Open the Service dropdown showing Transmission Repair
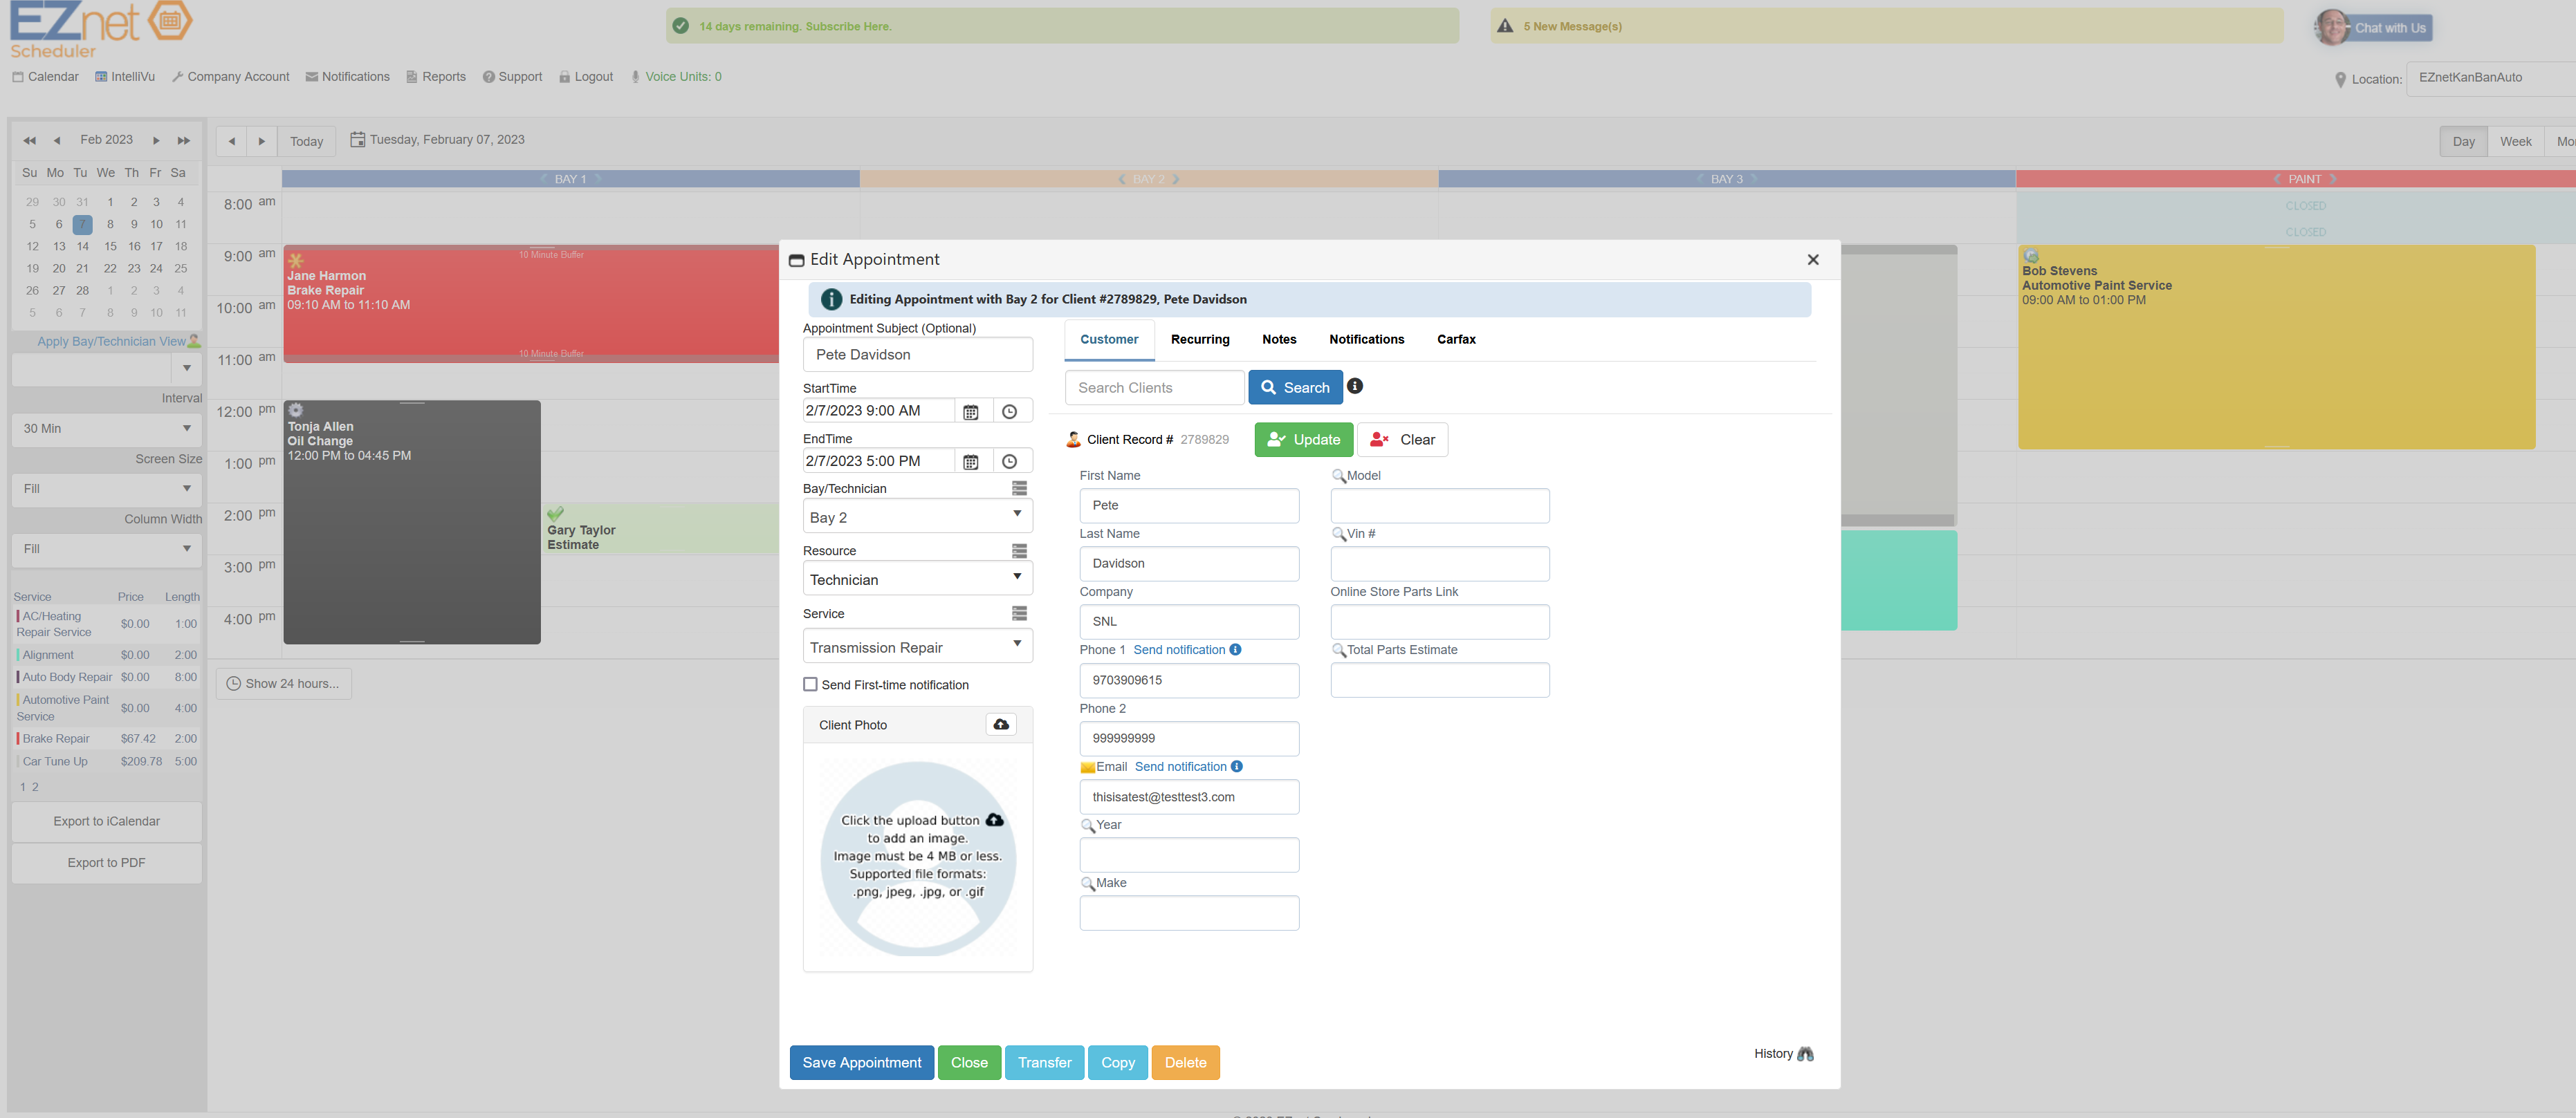Screen dimensions: 2576x1118 (916, 646)
